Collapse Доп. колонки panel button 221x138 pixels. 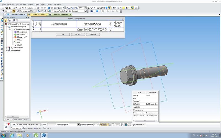(139, 125)
